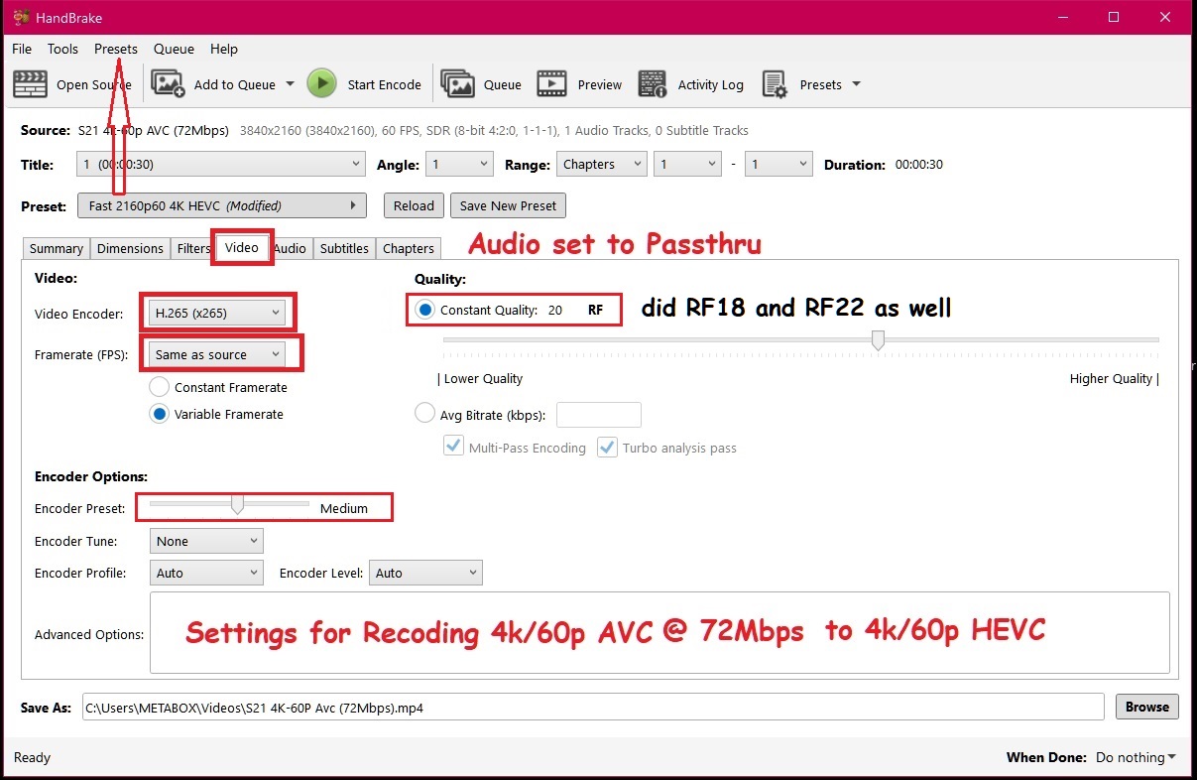This screenshot has height=780, width=1197.
Task: Select Avg Bitrate (kbps) radio button
Action: click(424, 413)
